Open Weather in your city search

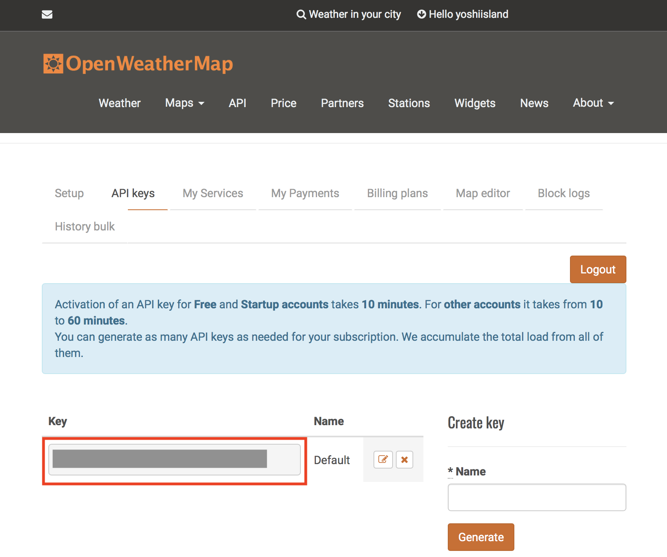[349, 14]
